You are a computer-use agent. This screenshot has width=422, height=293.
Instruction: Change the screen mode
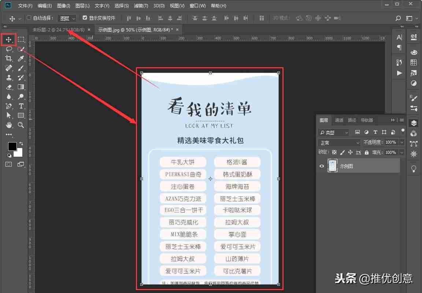[21, 164]
